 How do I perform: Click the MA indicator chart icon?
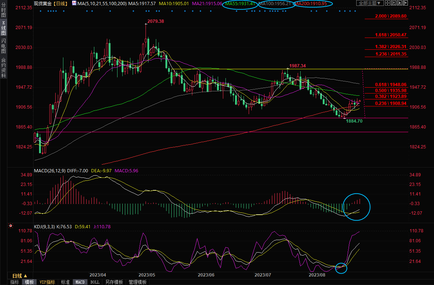(74, 3)
